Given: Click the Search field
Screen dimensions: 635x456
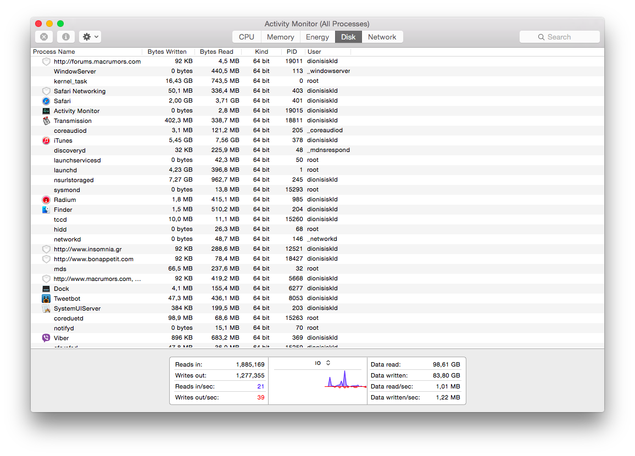Looking at the screenshot, I should (559, 37).
